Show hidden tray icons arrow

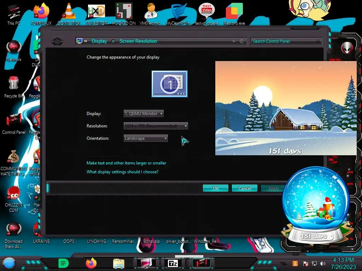tap(284, 264)
